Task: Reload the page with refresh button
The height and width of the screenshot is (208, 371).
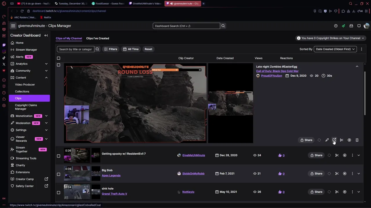Action: pyautogui.click(x=22, y=11)
